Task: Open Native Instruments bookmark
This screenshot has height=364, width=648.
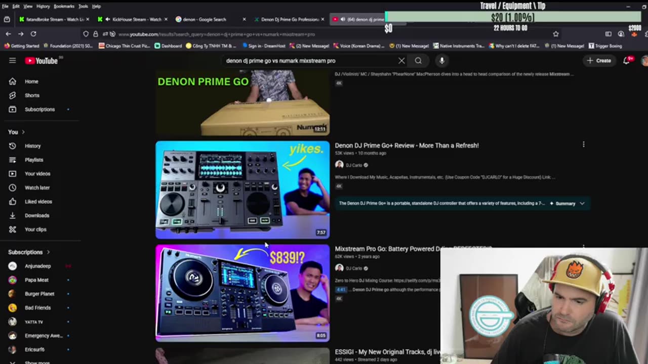Action: click(x=459, y=46)
